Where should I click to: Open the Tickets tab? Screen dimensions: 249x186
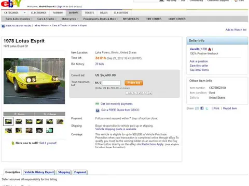click(x=89, y=13)
